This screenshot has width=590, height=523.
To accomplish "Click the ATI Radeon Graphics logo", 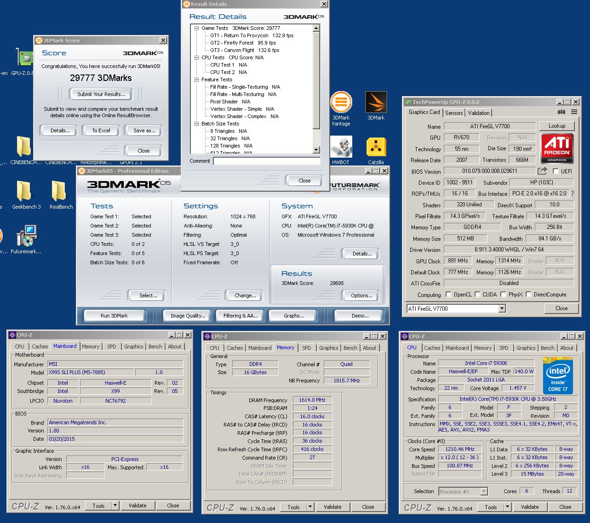I will pyautogui.click(x=557, y=148).
